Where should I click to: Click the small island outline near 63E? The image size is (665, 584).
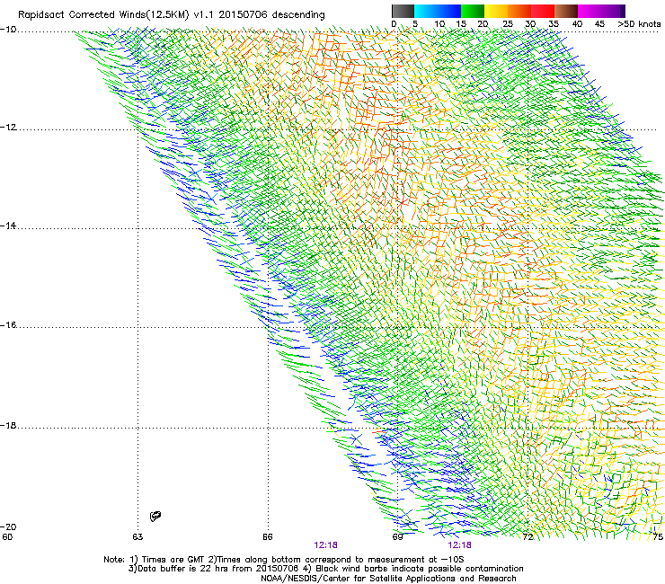pyautogui.click(x=155, y=516)
